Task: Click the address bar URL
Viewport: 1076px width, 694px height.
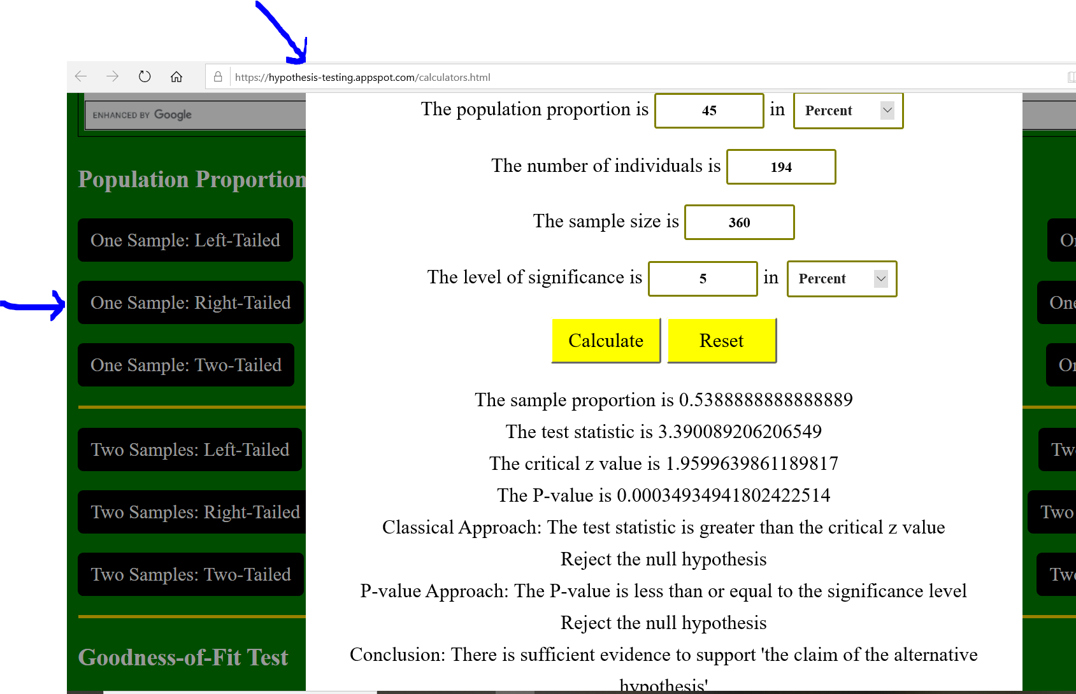Action: point(362,77)
